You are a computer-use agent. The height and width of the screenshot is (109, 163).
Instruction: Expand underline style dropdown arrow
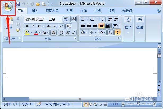coord(44,26)
